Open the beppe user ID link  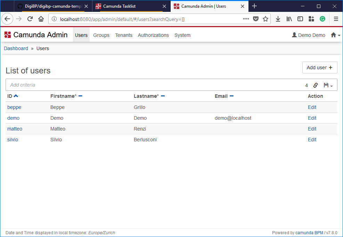coord(14,107)
